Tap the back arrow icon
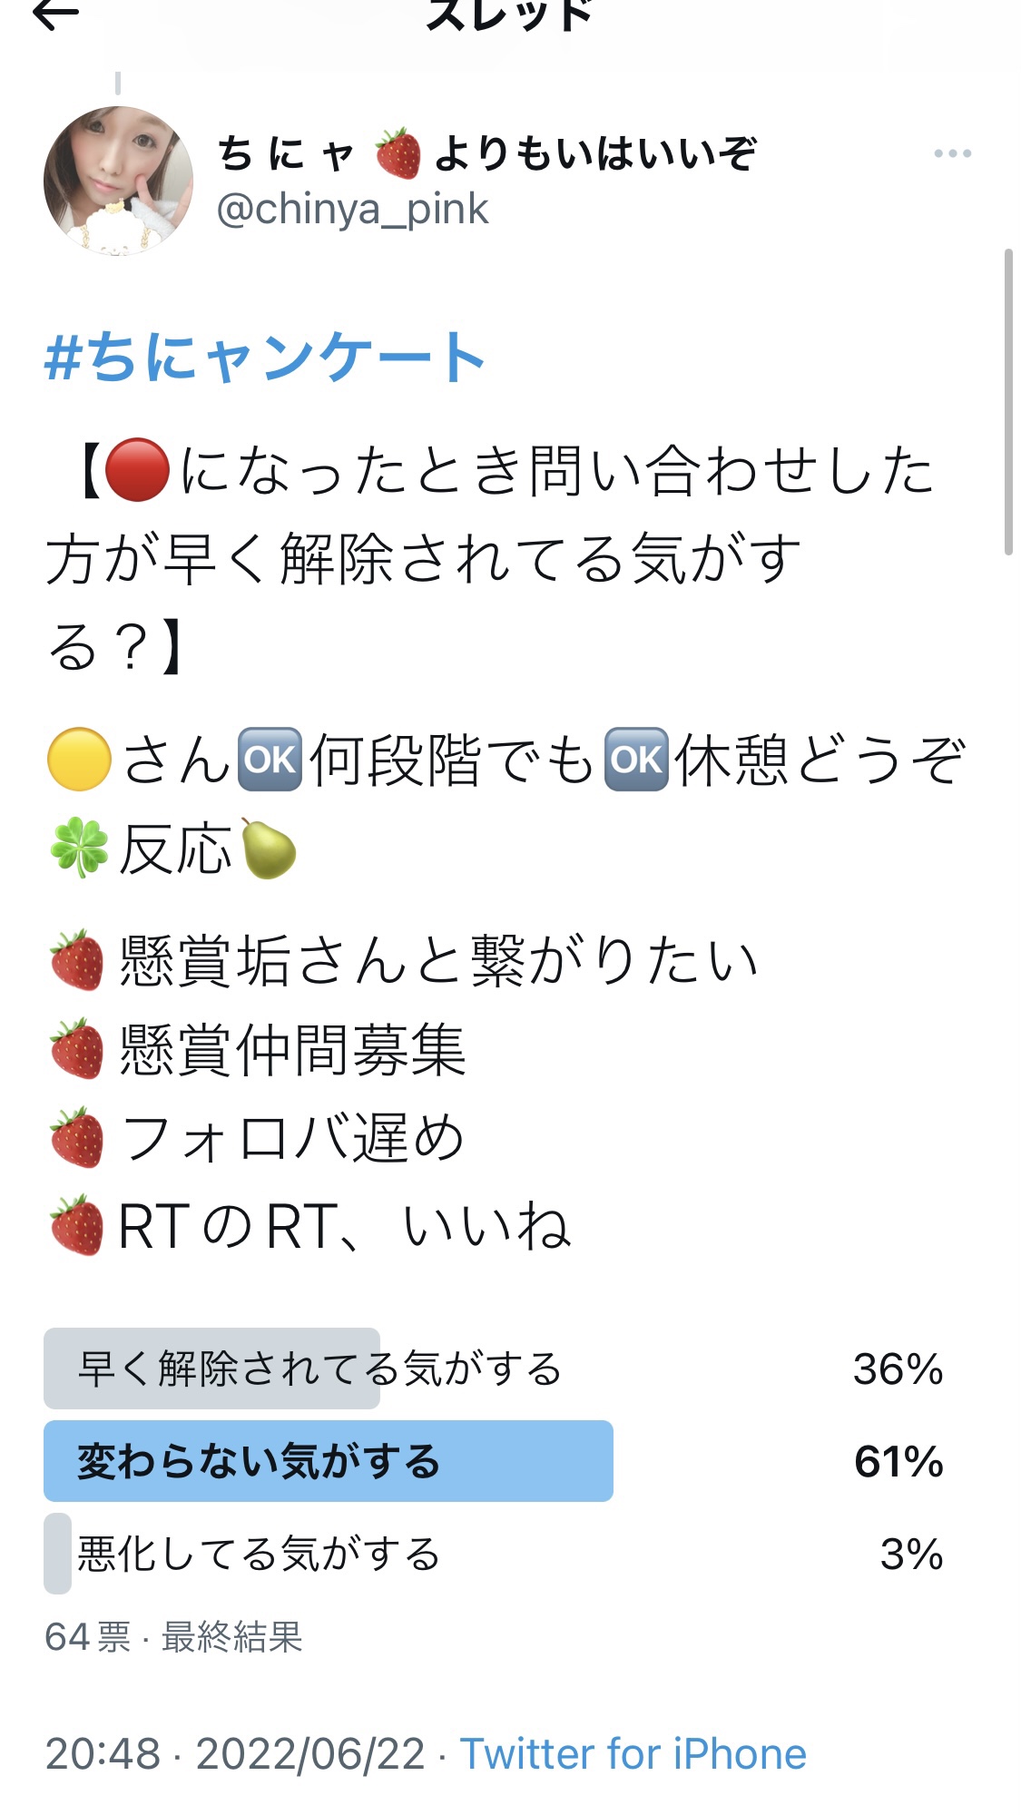 pyautogui.click(x=56, y=13)
